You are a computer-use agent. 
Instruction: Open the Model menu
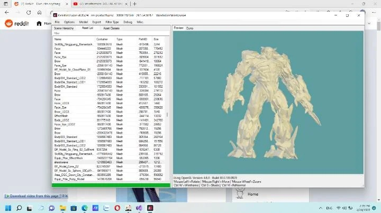pyautogui.click(x=84, y=22)
